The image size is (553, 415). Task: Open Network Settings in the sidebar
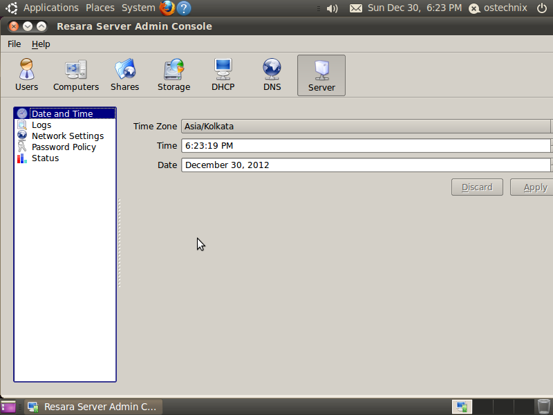click(x=65, y=136)
